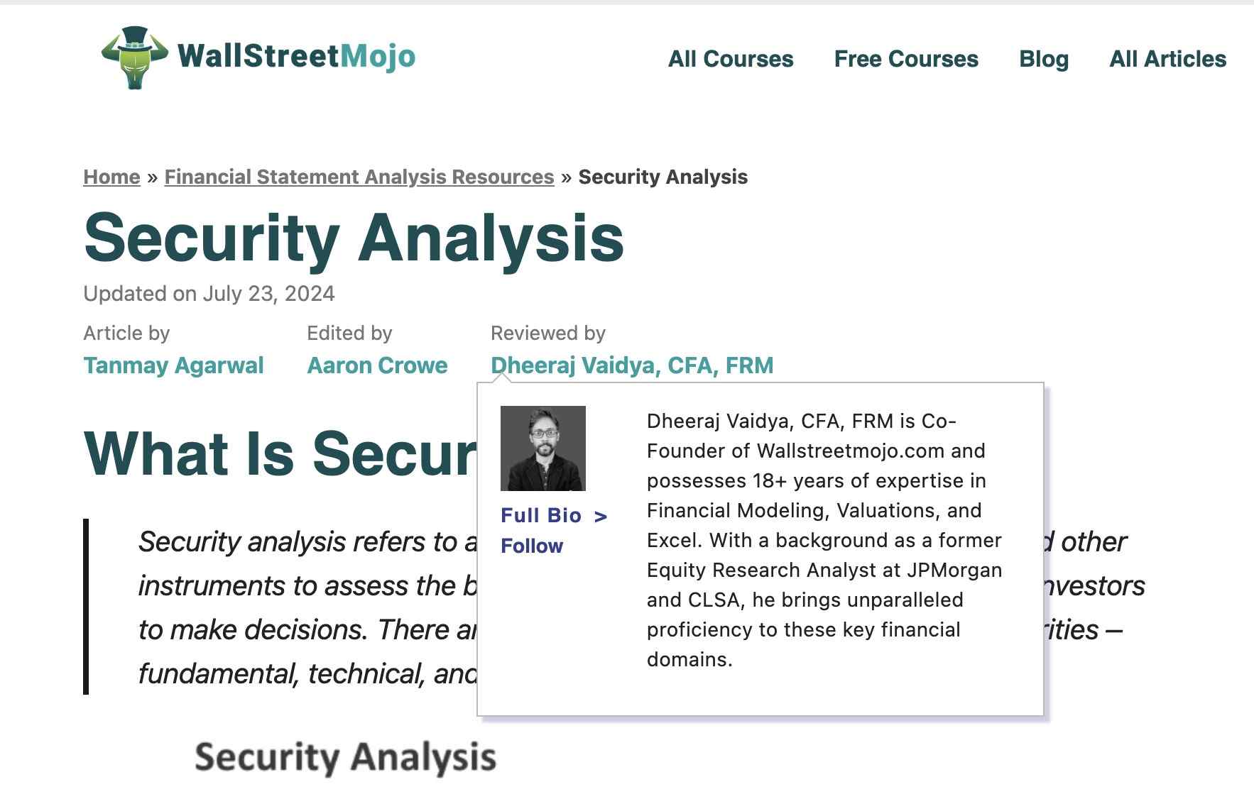Follow Dheeraj Vaidya from the popup
The height and width of the screenshot is (799, 1254).
pos(532,546)
